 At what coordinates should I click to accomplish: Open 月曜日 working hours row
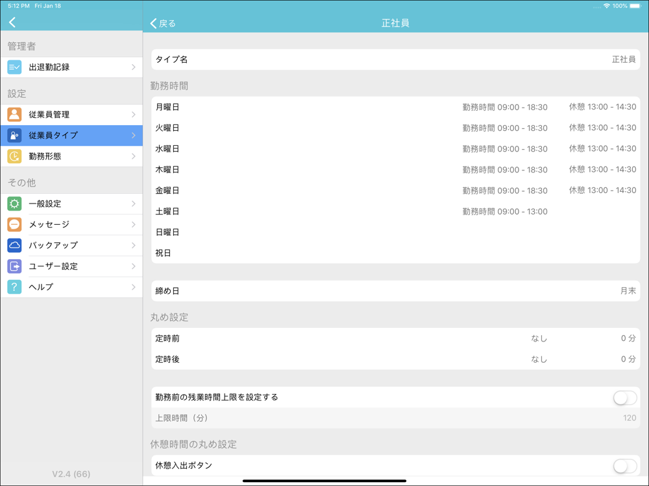(396, 107)
